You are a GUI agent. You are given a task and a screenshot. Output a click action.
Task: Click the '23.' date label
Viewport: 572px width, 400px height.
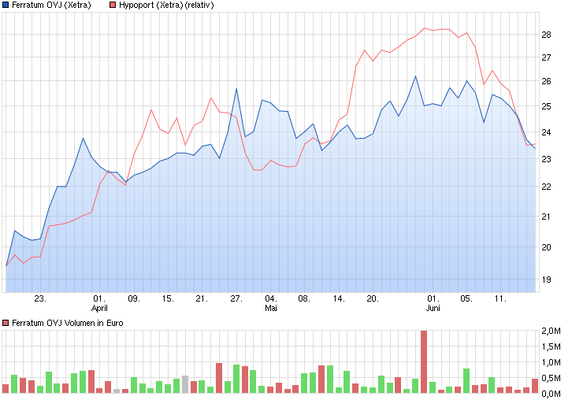pyautogui.click(x=40, y=298)
